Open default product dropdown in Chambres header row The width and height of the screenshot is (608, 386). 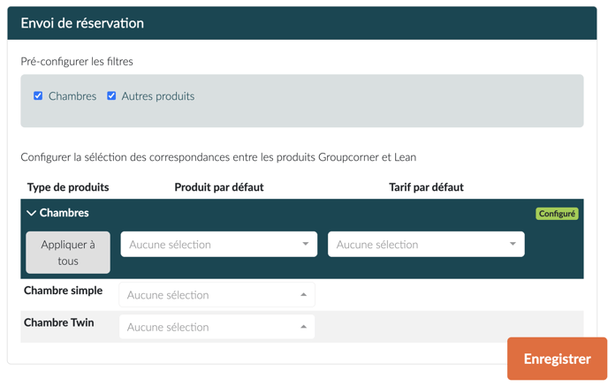click(x=218, y=245)
